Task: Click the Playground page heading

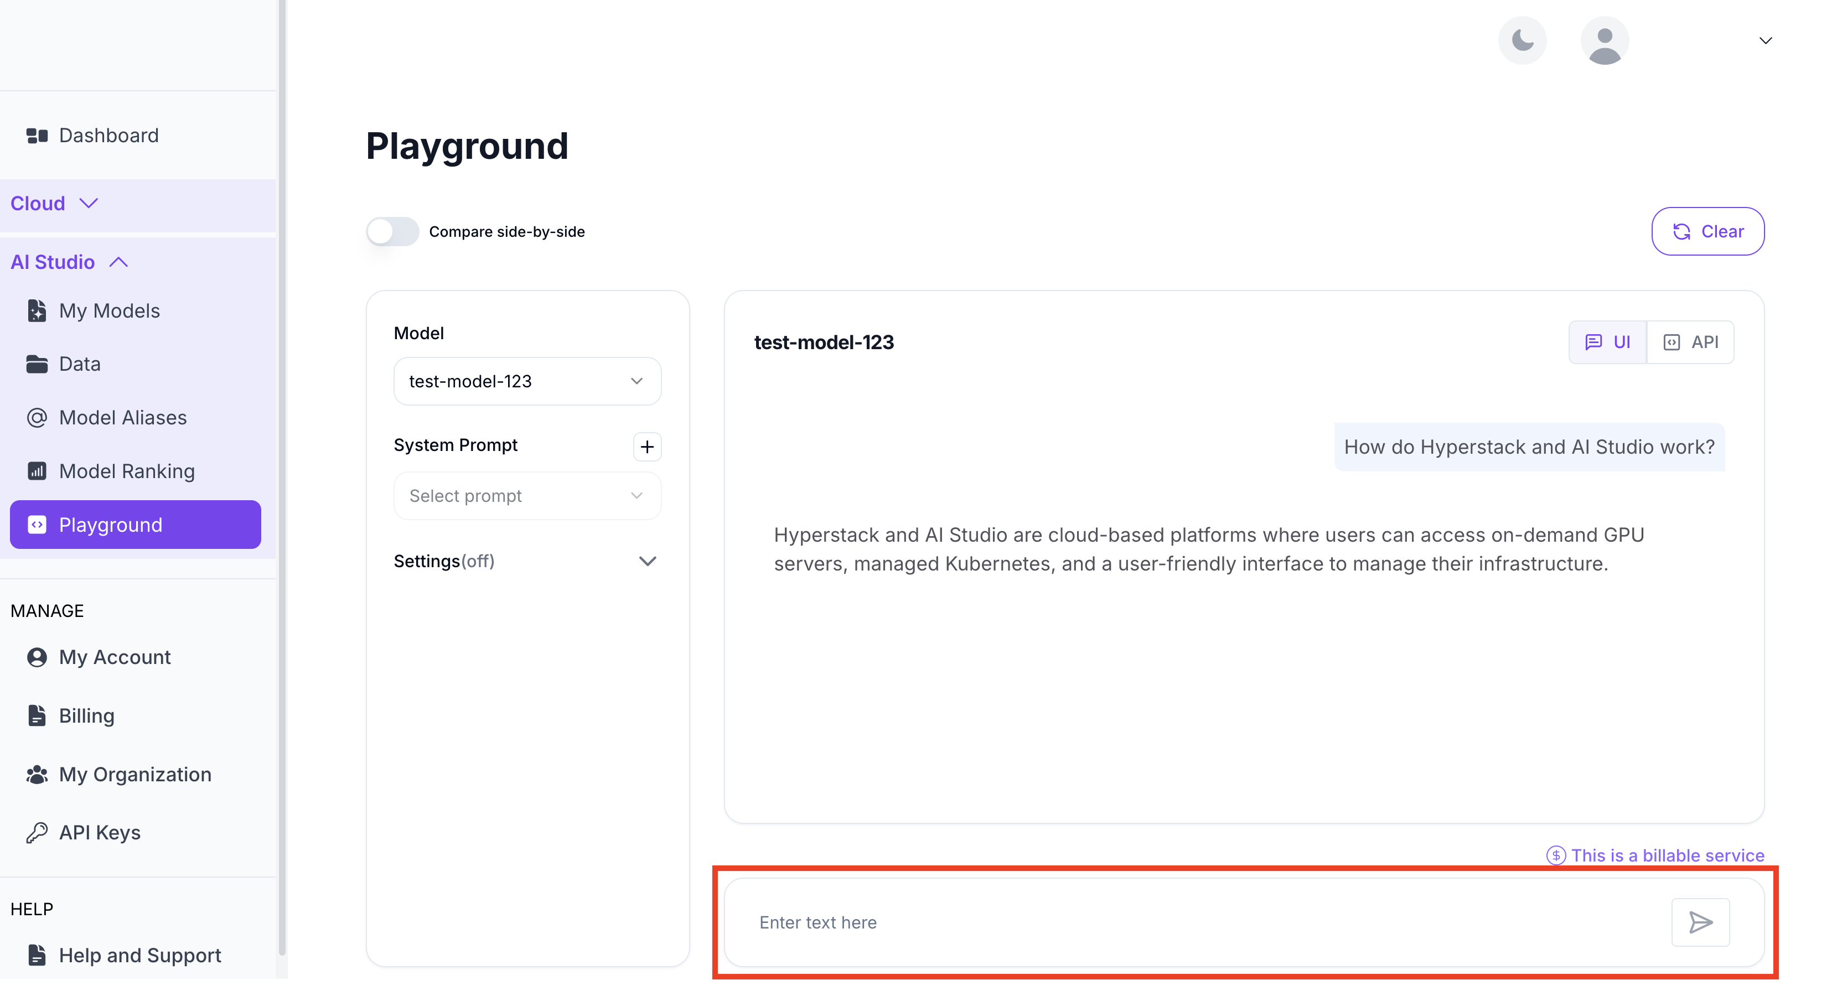Action: coord(467,147)
